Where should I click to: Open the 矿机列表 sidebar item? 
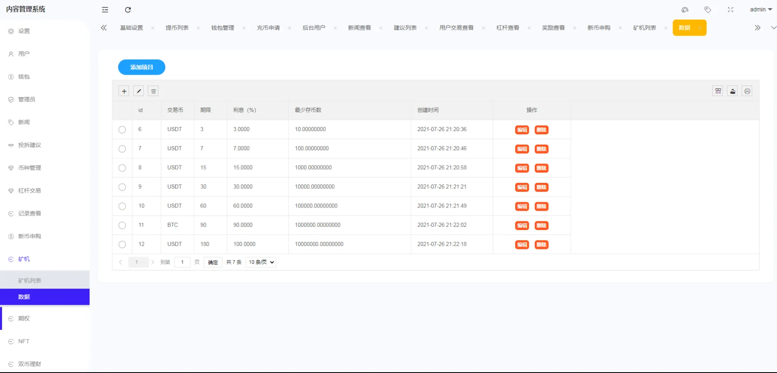click(29, 280)
